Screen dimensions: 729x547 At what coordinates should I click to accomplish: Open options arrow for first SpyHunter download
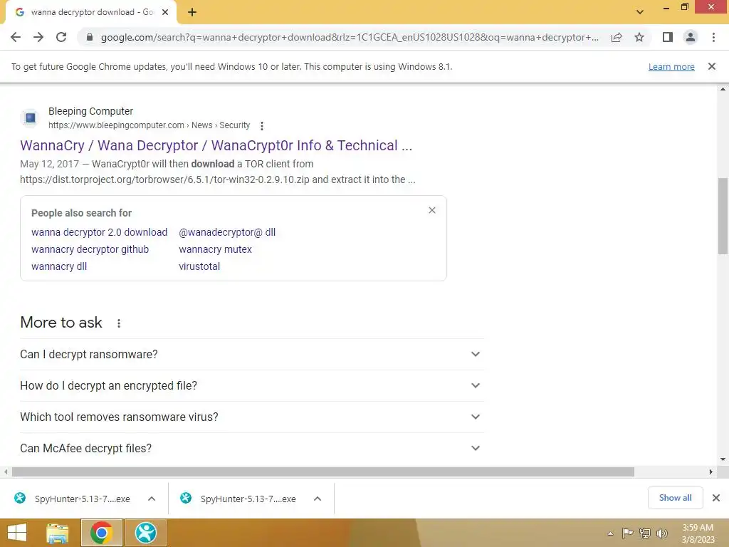pyautogui.click(x=152, y=499)
